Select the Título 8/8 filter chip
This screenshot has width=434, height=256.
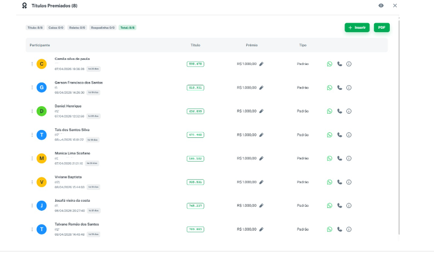[35, 28]
